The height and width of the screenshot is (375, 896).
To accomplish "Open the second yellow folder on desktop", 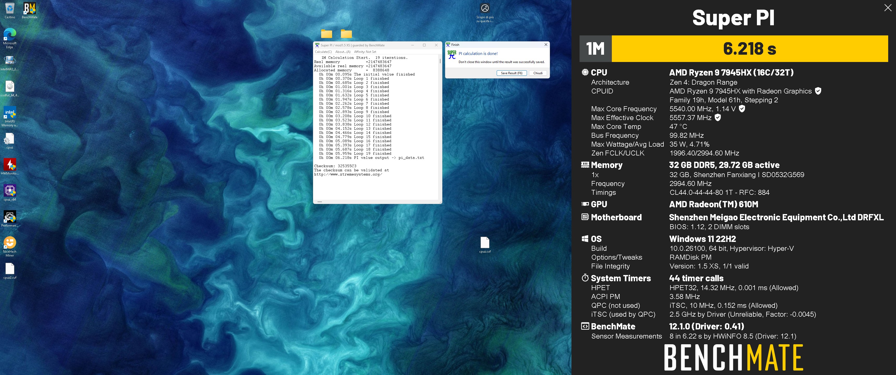I will click(346, 34).
